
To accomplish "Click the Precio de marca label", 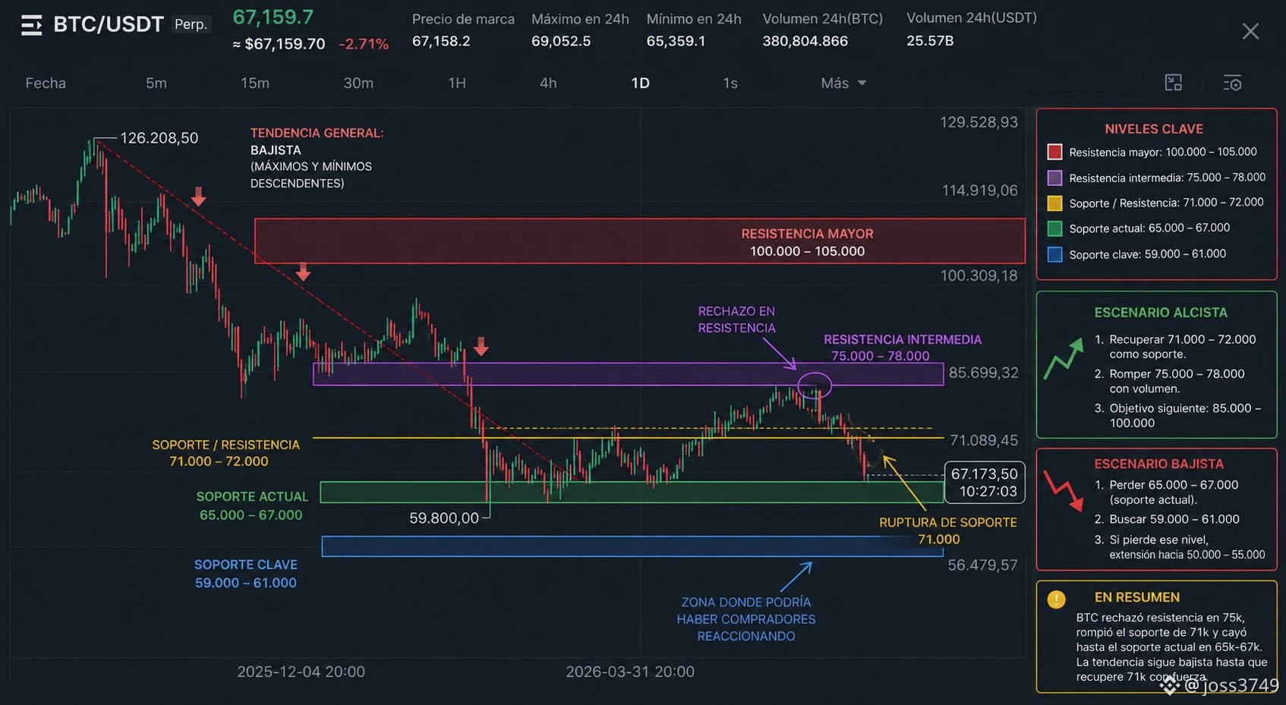I will click(463, 19).
